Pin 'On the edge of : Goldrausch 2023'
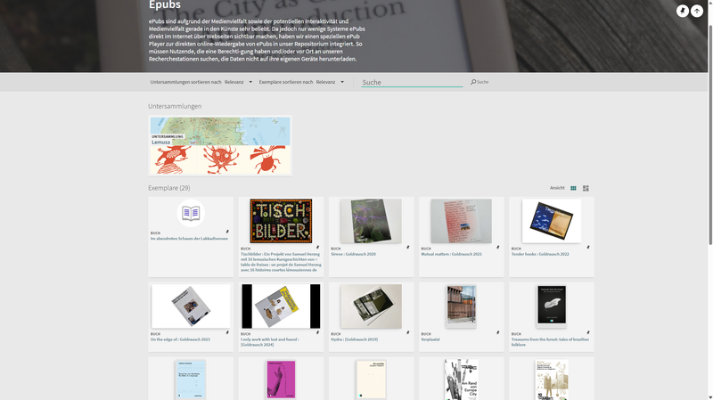Image resolution: width=713 pixels, height=400 pixels. (227, 332)
